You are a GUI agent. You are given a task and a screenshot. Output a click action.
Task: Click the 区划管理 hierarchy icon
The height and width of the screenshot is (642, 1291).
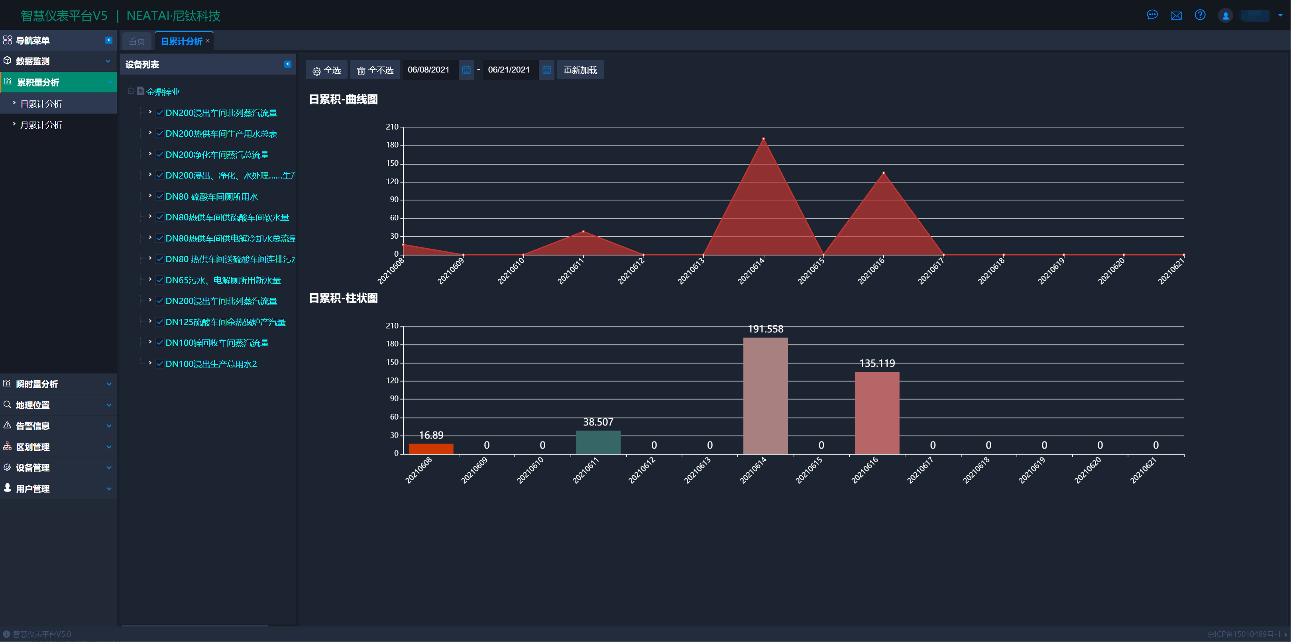tap(7, 446)
